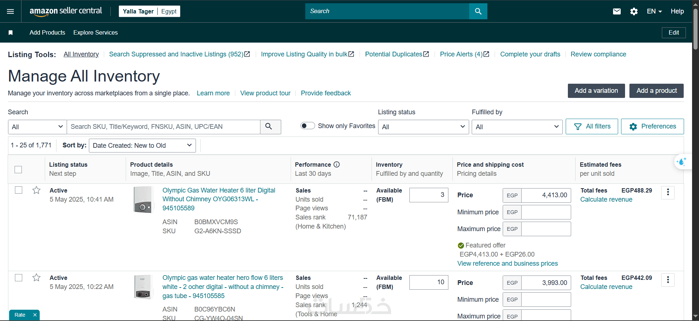699x321 pixels.
Task: Open Complete your drafts
Action: [530, 54]
